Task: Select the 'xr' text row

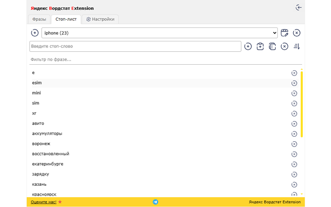Action: click(x=165, y=113)
